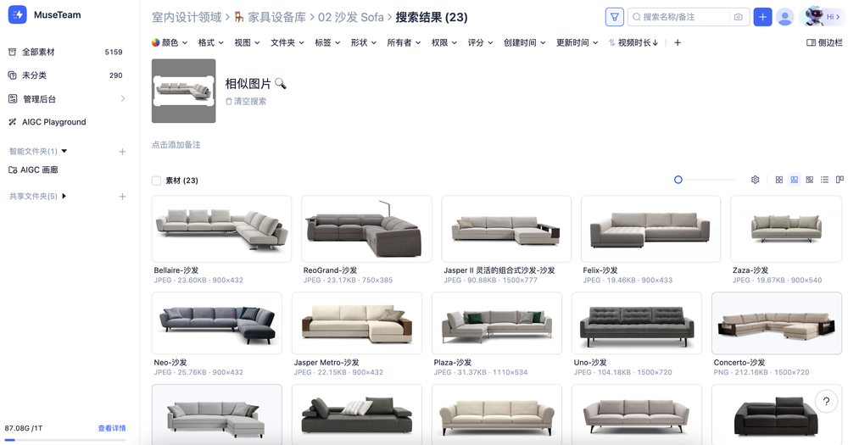Screen dimensions: 848x445
Task: Open the 标签 filter dropdown
Action: pos(327,42)
